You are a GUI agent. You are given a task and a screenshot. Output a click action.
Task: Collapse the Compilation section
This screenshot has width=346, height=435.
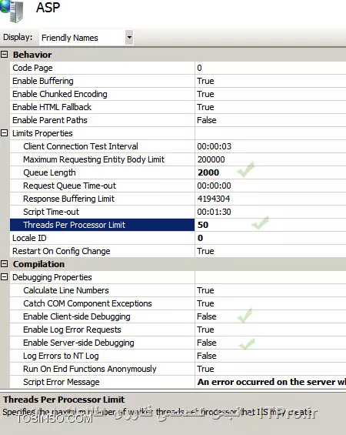coord(4,264)
